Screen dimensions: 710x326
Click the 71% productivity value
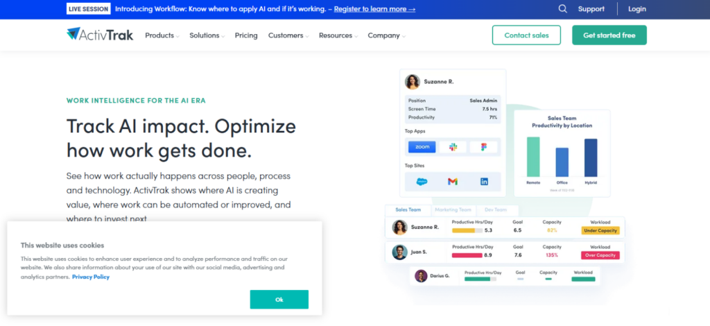493,117
